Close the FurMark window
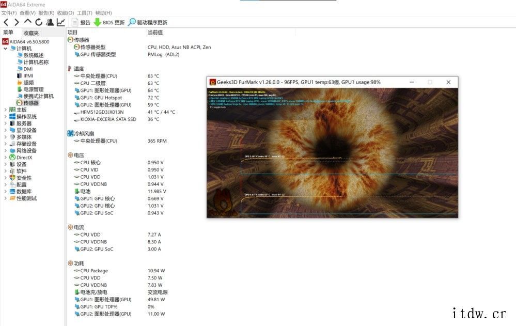 (448, 82)
